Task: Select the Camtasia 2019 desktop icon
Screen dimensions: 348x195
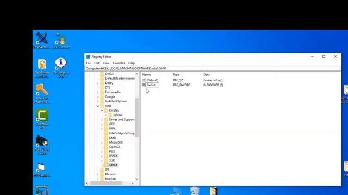Action: point(42,119)
